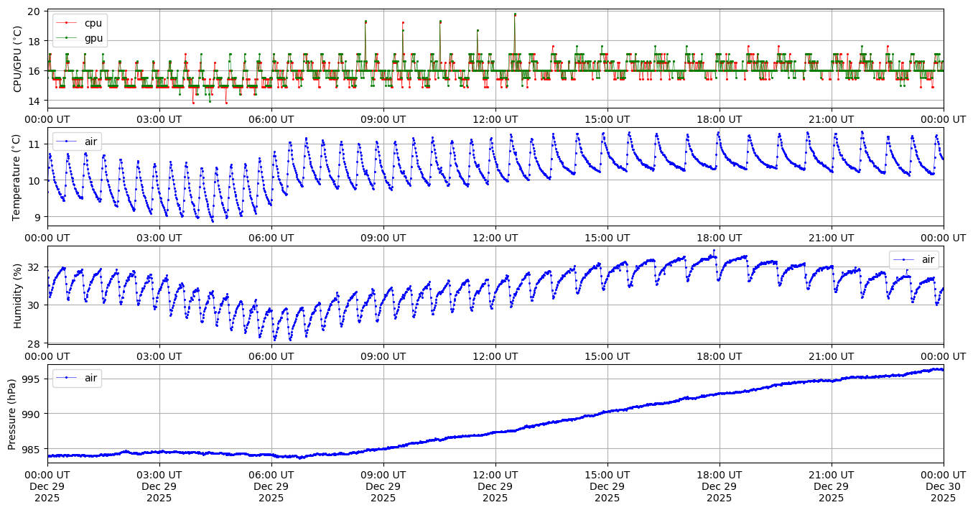Click the 20 tick on CPU/GPU axis

pos(34,11)
